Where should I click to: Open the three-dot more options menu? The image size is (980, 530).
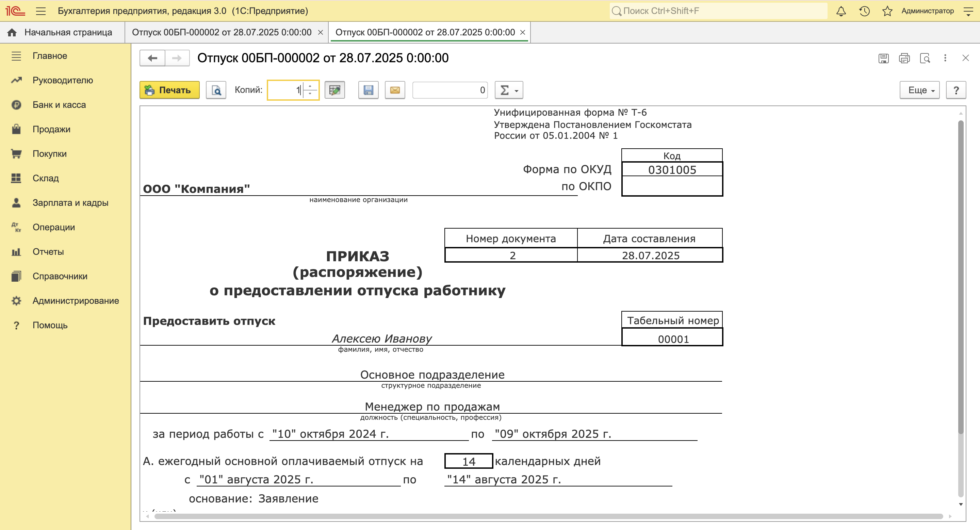click(945, 58)
